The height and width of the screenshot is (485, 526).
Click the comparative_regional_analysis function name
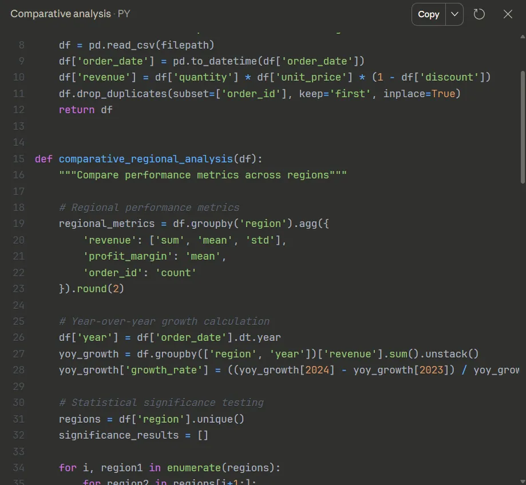click(x=146, y=159)
